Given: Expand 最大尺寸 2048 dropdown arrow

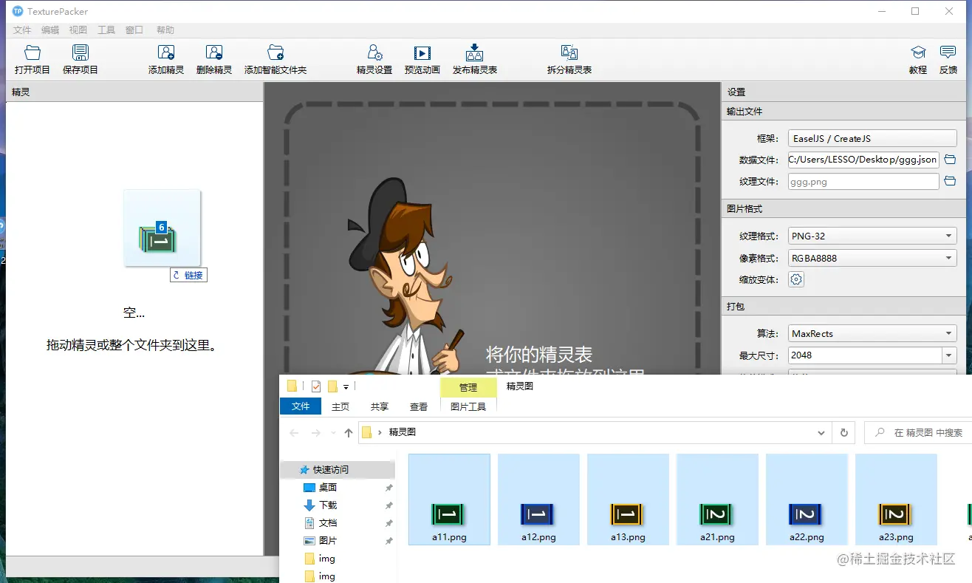Looking at the screenshot, I should pyautogui.click(x=949, y=355).
